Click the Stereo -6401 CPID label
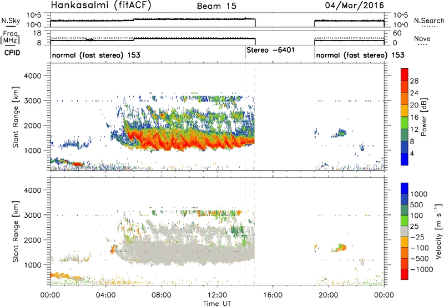The width and height of the screenshot is (444, 307). (x=270, y=50)
